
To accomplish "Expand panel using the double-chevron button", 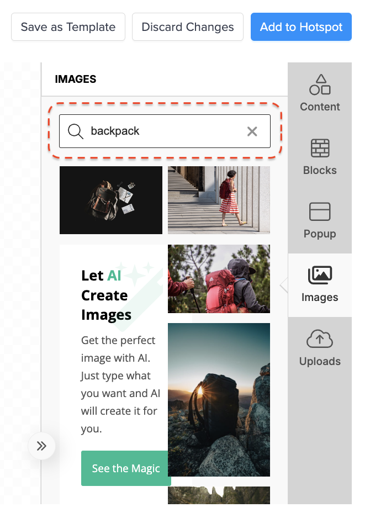I will coord(42,446).
